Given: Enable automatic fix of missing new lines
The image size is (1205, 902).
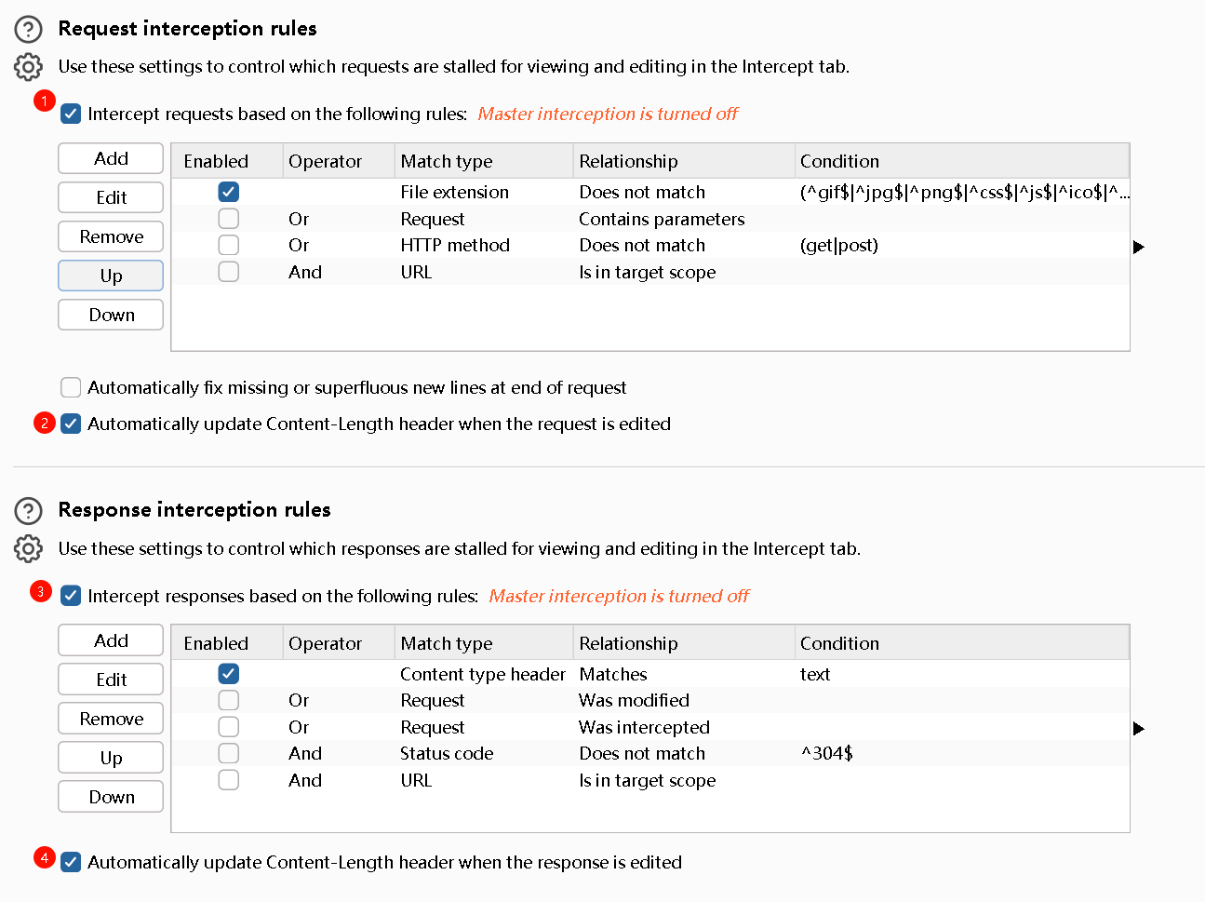Looking at the screenshot, I should pos(71,387).
